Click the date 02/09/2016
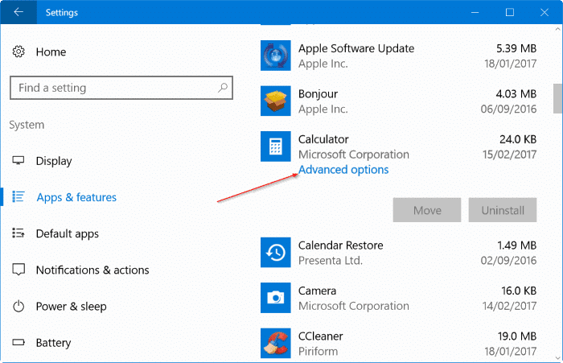Image resolution: width=563 pixels, height=363 pixels. (x=508, y=260)
